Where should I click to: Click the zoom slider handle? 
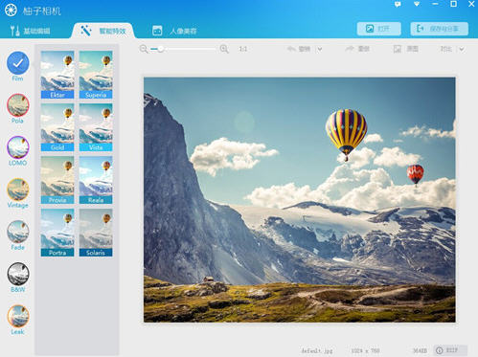pyautogui.click(x=161, y=49)
